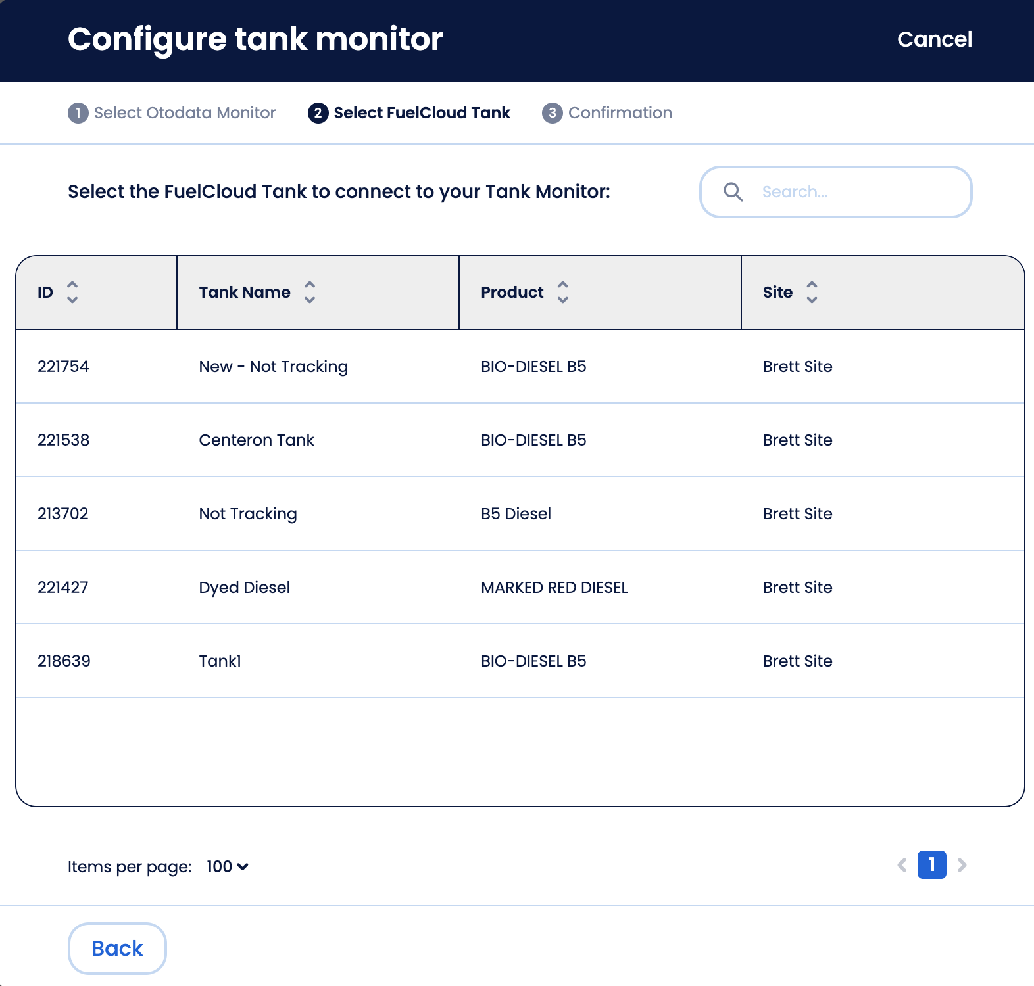Click the Site header label

(778, 293)
